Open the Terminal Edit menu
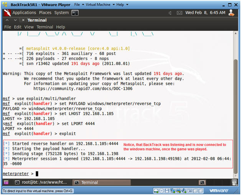 pyautogui.click(x=18, y=27)
